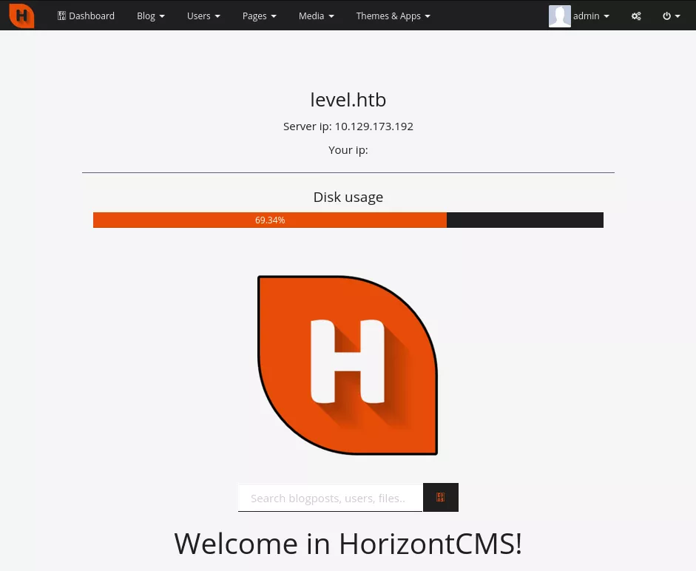696x571 pixels.
Task: Open the settings gears icon
Action: pyautogui.click(x=636, y=16)
